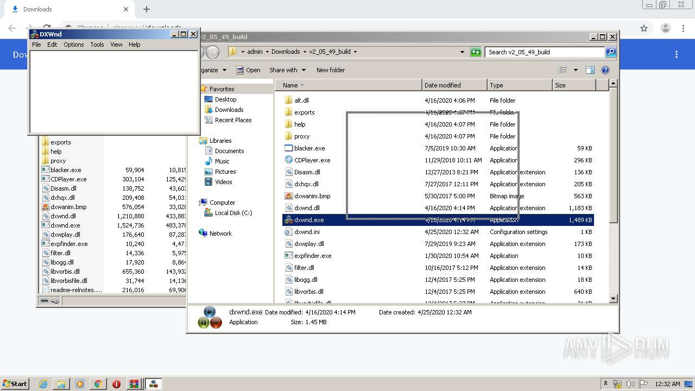This screenshot has height=391, width=695.
Task: Click the search magnifier icon in Explorer
Action: pos(611,52)
